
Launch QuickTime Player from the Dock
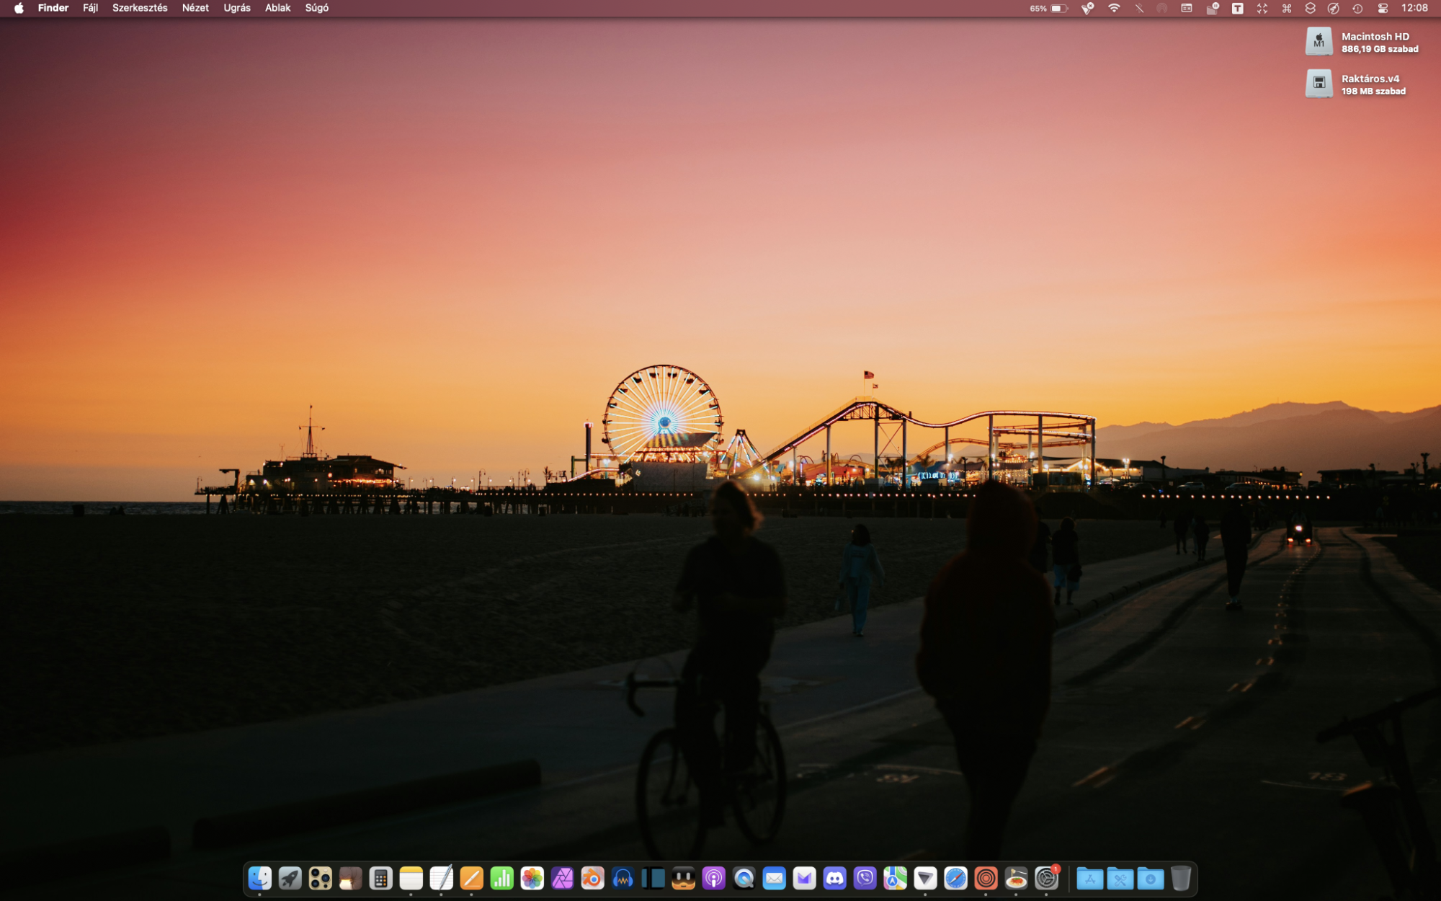point(744,878)
